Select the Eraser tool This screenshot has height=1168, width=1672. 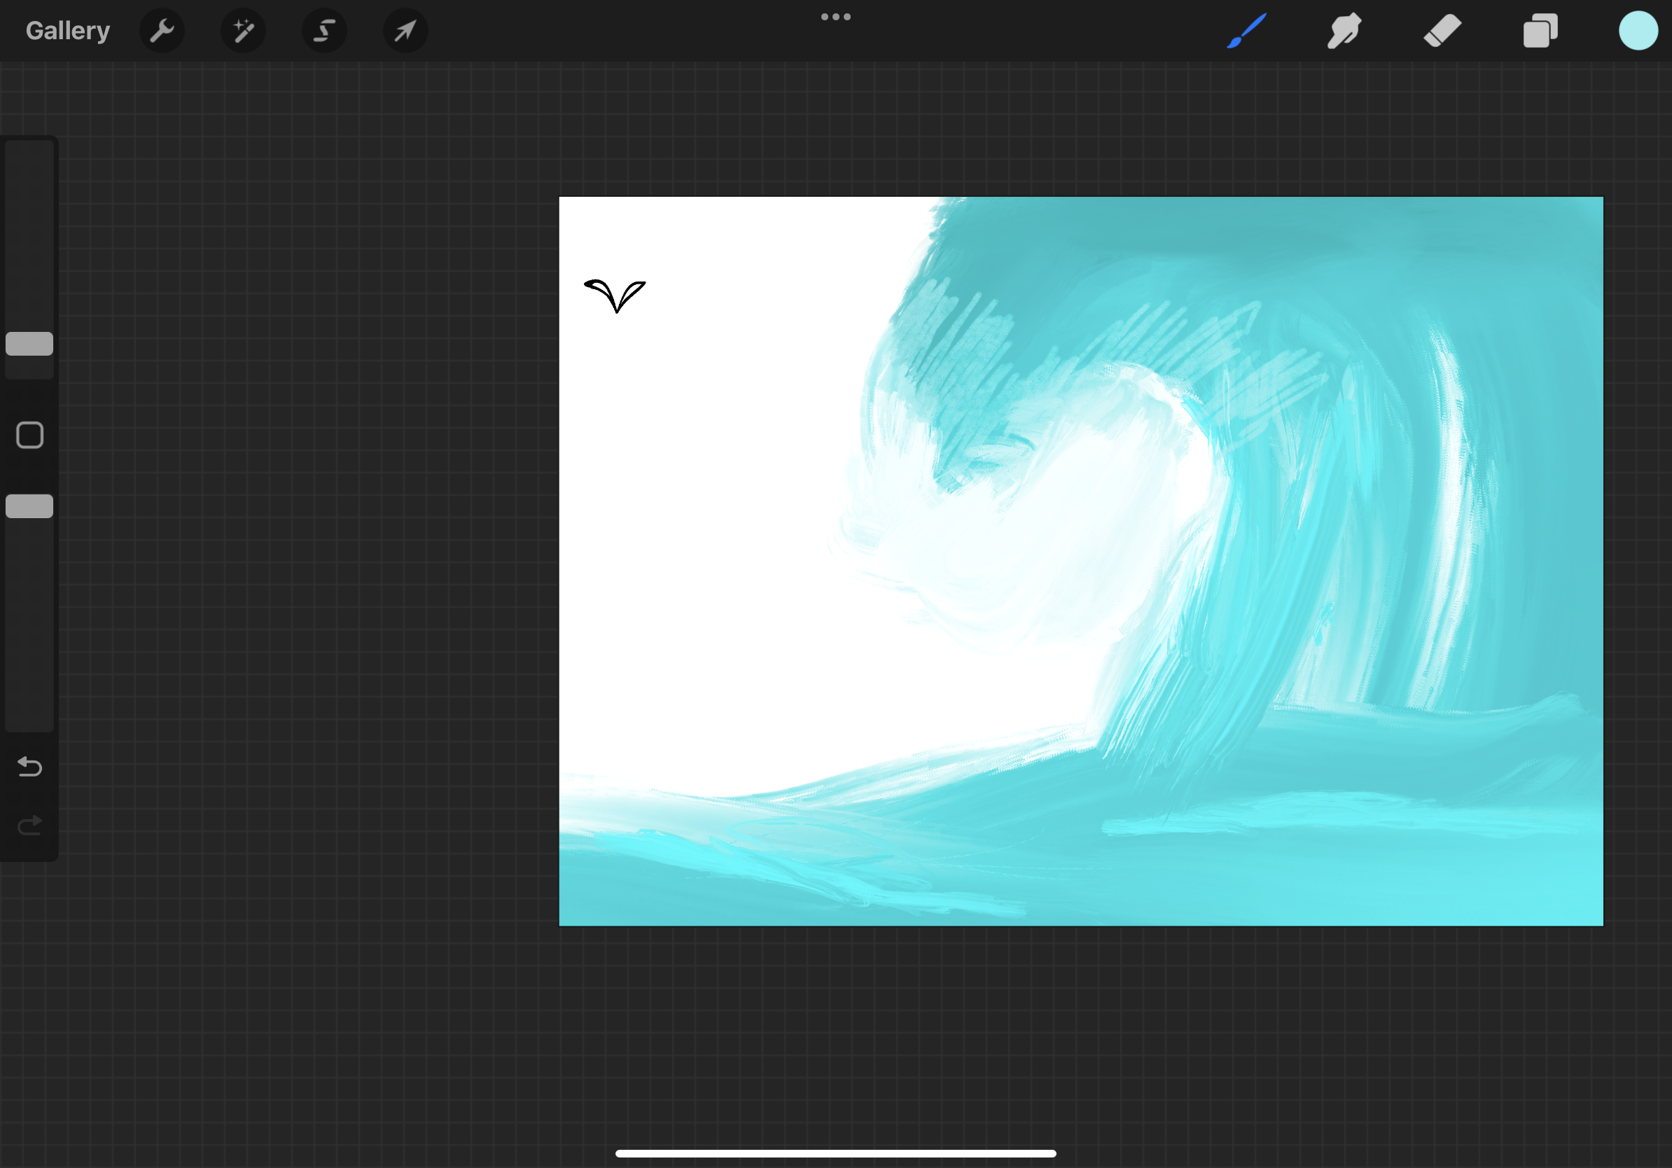[x=1442, y=31]
